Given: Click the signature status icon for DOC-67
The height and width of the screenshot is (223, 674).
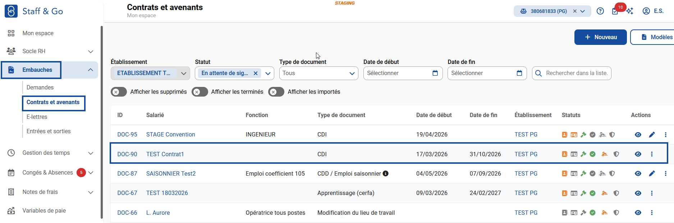Looking at the screenshot, I should click(x=605, y=193).
